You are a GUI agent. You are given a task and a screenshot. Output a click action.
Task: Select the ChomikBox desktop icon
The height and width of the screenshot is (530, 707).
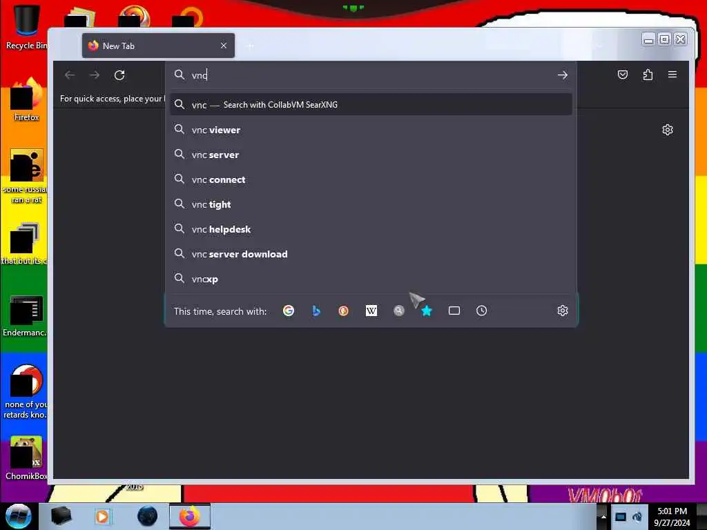[x=26, y=458]
